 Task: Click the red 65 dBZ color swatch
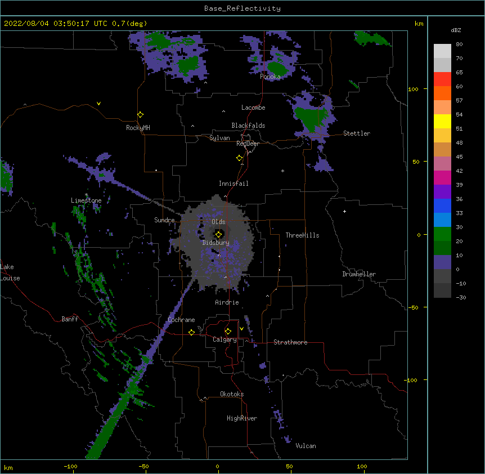pos(442,79)
